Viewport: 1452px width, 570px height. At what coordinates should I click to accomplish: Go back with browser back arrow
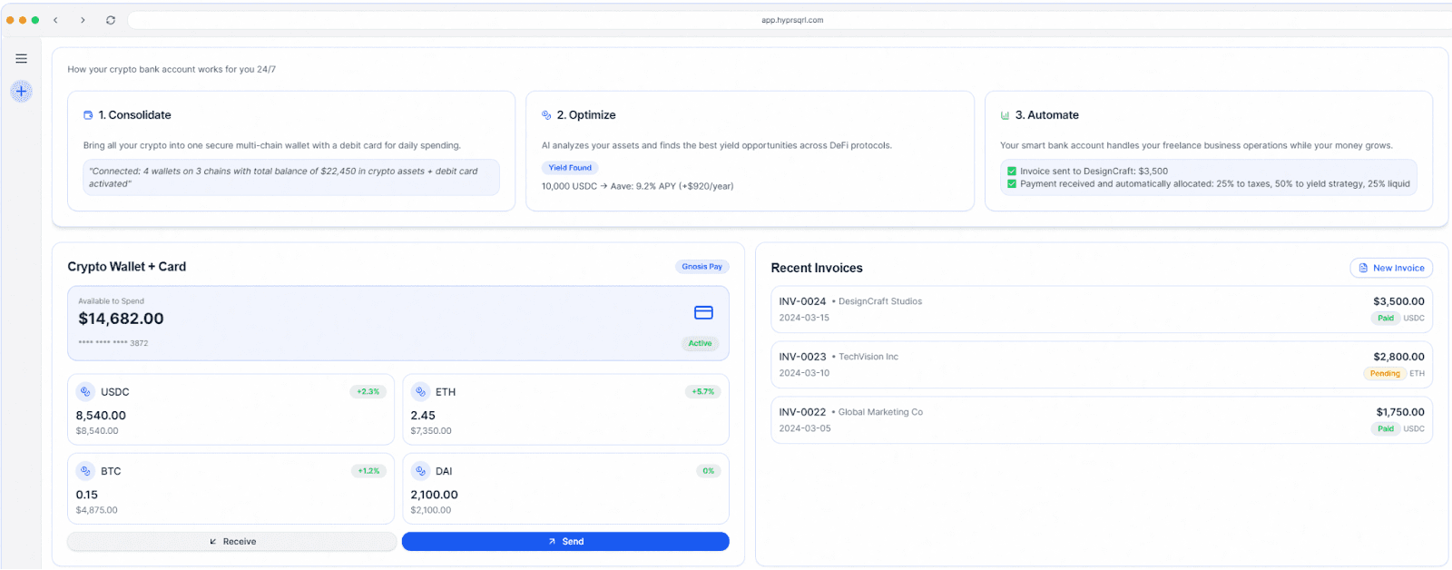55,20
